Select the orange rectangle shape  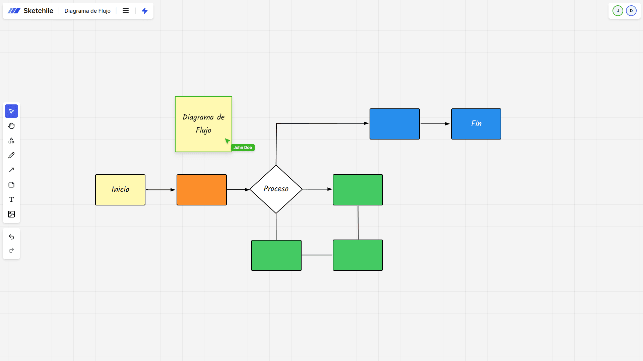pos(202,190)
